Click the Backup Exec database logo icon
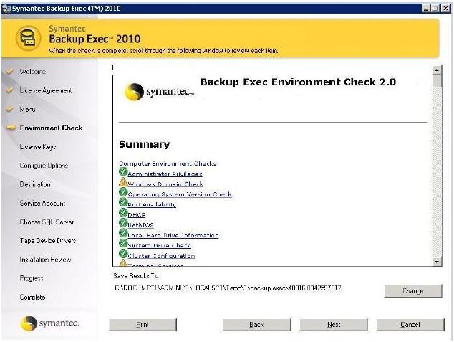This screenshot has width=454, height=342. click(28, 38)
